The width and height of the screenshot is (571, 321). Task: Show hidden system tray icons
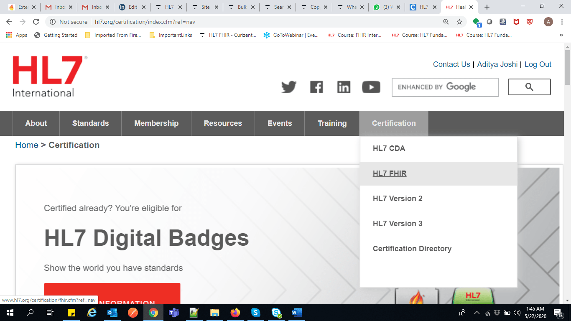(477, 313)
